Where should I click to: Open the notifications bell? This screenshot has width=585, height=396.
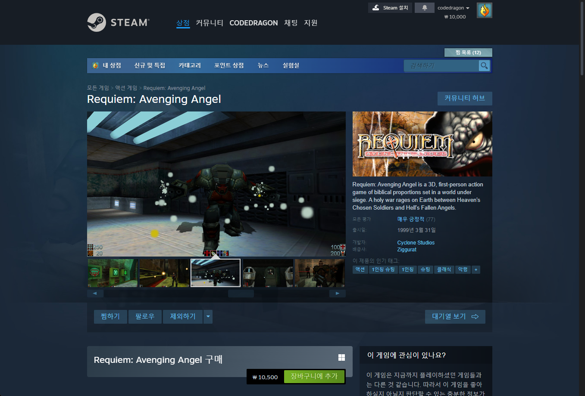point(424,8)
